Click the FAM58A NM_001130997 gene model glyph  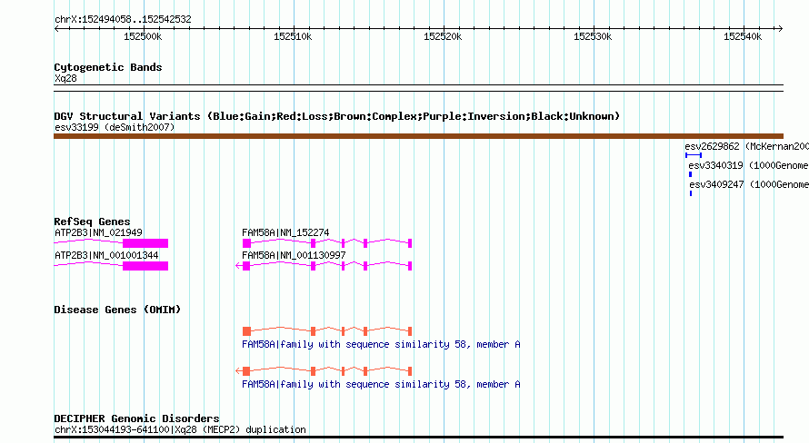(324, 266)
